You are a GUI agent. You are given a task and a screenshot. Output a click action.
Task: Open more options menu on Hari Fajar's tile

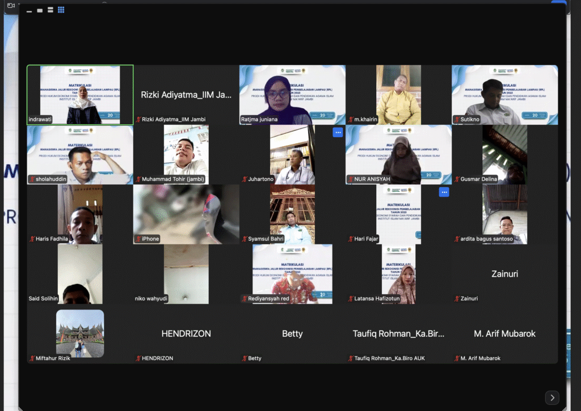444,192
